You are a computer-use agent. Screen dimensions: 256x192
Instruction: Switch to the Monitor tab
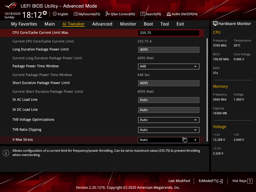pyautogui.click(x=128, y=24)
